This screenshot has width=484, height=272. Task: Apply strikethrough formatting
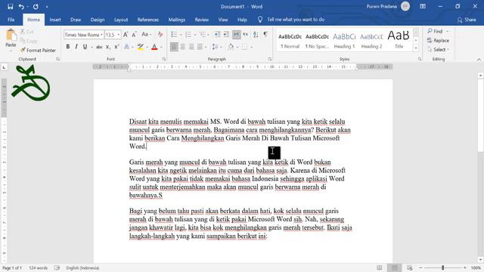pyautogui.click(x=99, y=47)
